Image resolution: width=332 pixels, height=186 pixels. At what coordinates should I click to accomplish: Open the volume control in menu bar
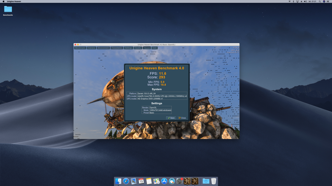305,2
